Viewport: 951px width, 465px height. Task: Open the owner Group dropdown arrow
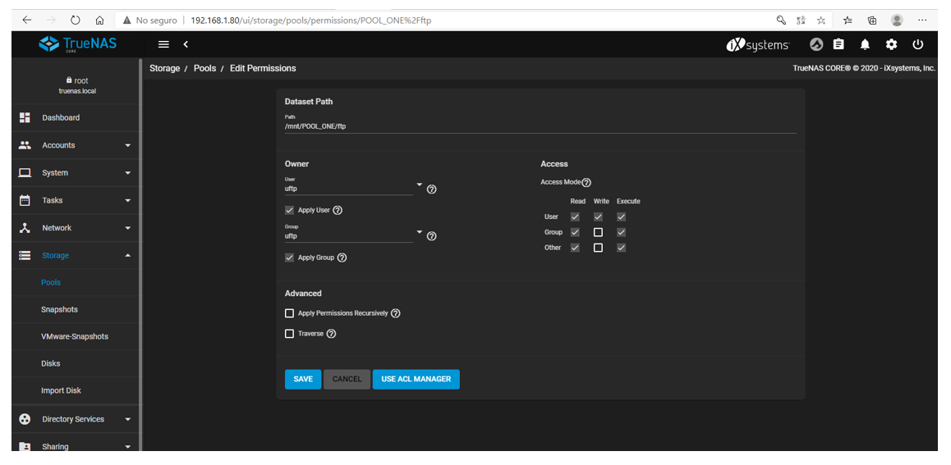419,232
